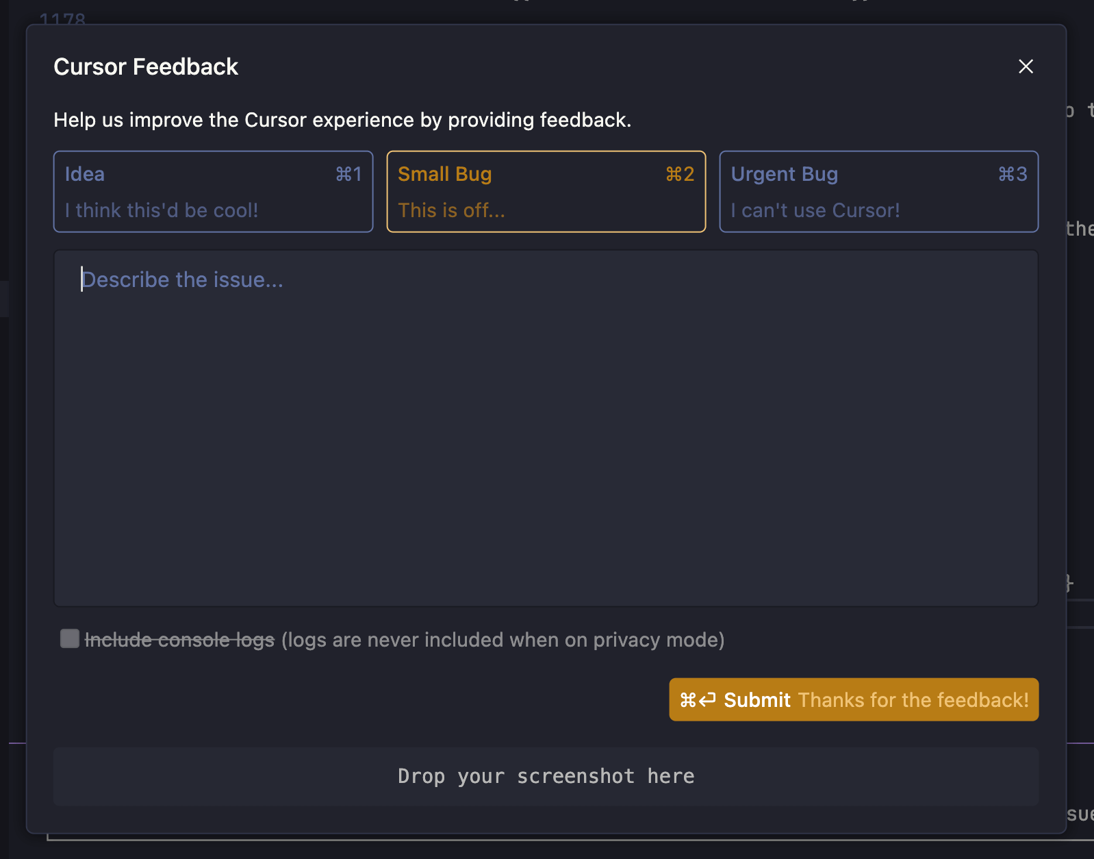Select the Idea feedback type

(x=213, y=192)
